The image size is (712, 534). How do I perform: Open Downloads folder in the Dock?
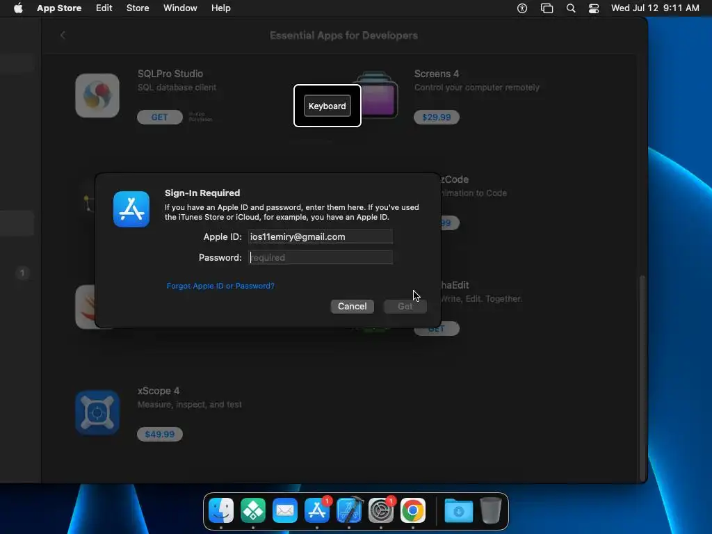(459, 511)
